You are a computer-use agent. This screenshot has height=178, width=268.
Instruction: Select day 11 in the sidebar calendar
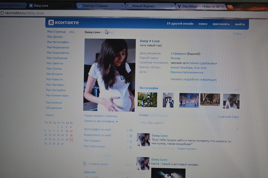point(71,131)
